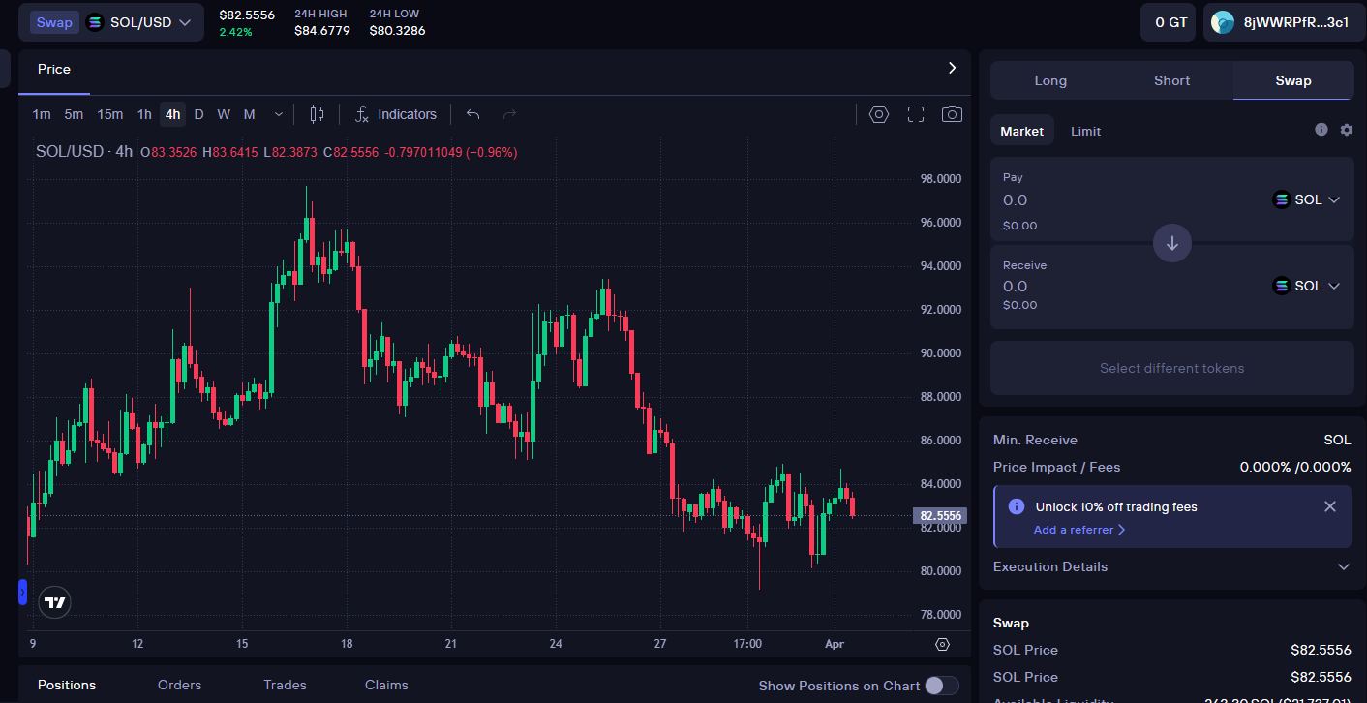Enter fullscreen mode for the chart

pyautogui.click(x=915, y=114)
